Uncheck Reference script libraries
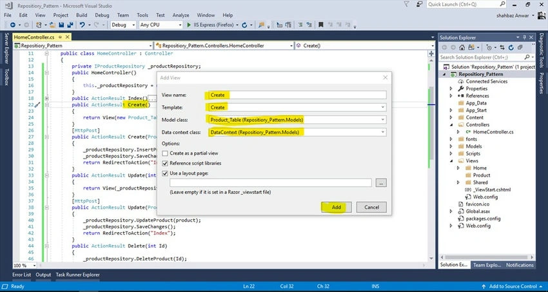Screen dimensions: 548x292 coord(165,163)
